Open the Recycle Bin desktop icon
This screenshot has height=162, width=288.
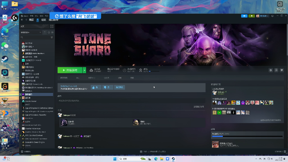coord(5,19)
